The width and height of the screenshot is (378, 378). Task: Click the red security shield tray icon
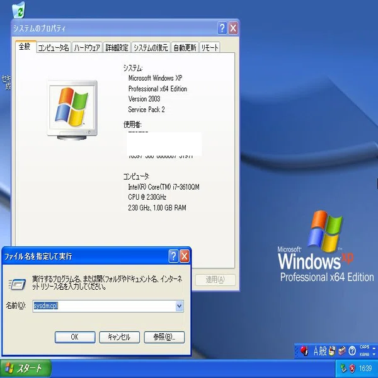(352, 369)
